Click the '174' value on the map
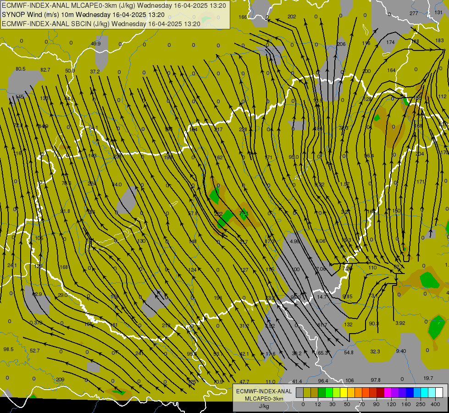 tap(390, 42)
